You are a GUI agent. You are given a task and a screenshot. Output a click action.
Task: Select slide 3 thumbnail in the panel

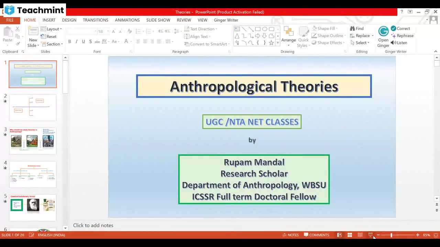tap(33, 141)
